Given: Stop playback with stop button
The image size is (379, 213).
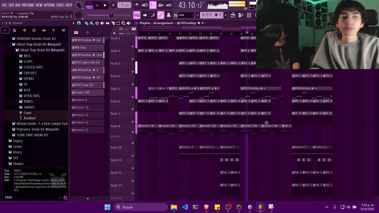Looking at the screenshot, I should (105, 5).
